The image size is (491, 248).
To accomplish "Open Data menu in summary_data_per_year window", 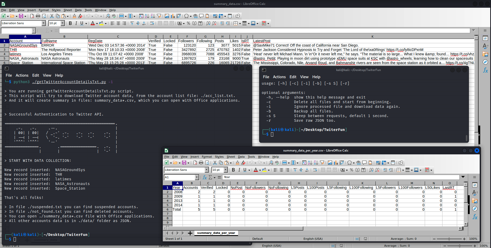I will coord(241,157).
